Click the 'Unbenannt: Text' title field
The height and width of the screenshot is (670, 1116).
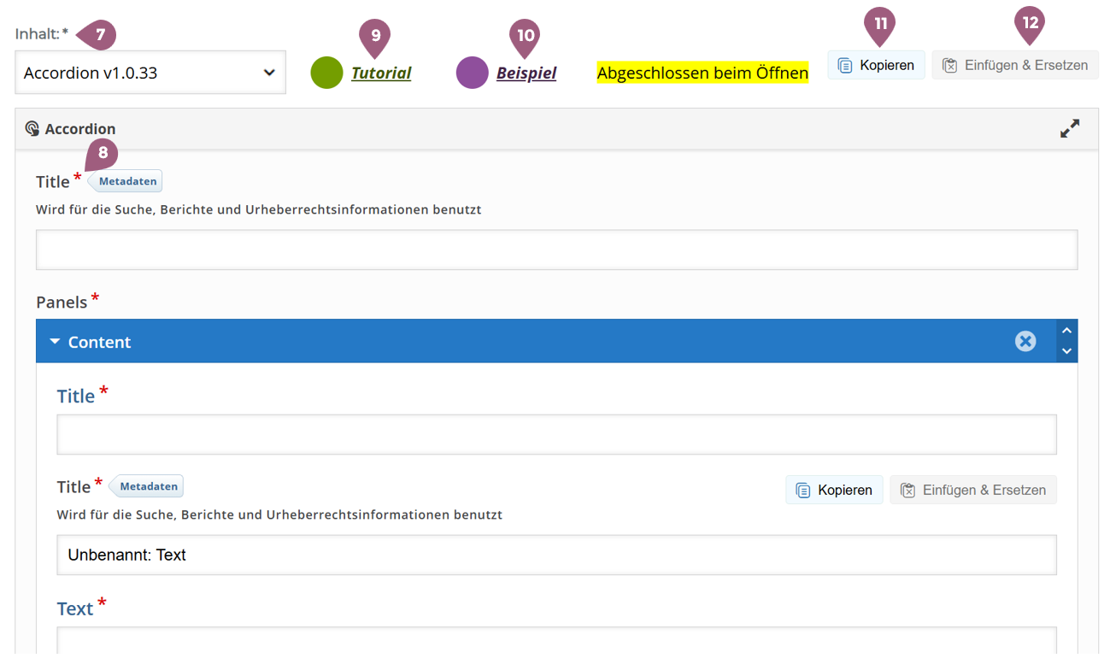point(556,555)
